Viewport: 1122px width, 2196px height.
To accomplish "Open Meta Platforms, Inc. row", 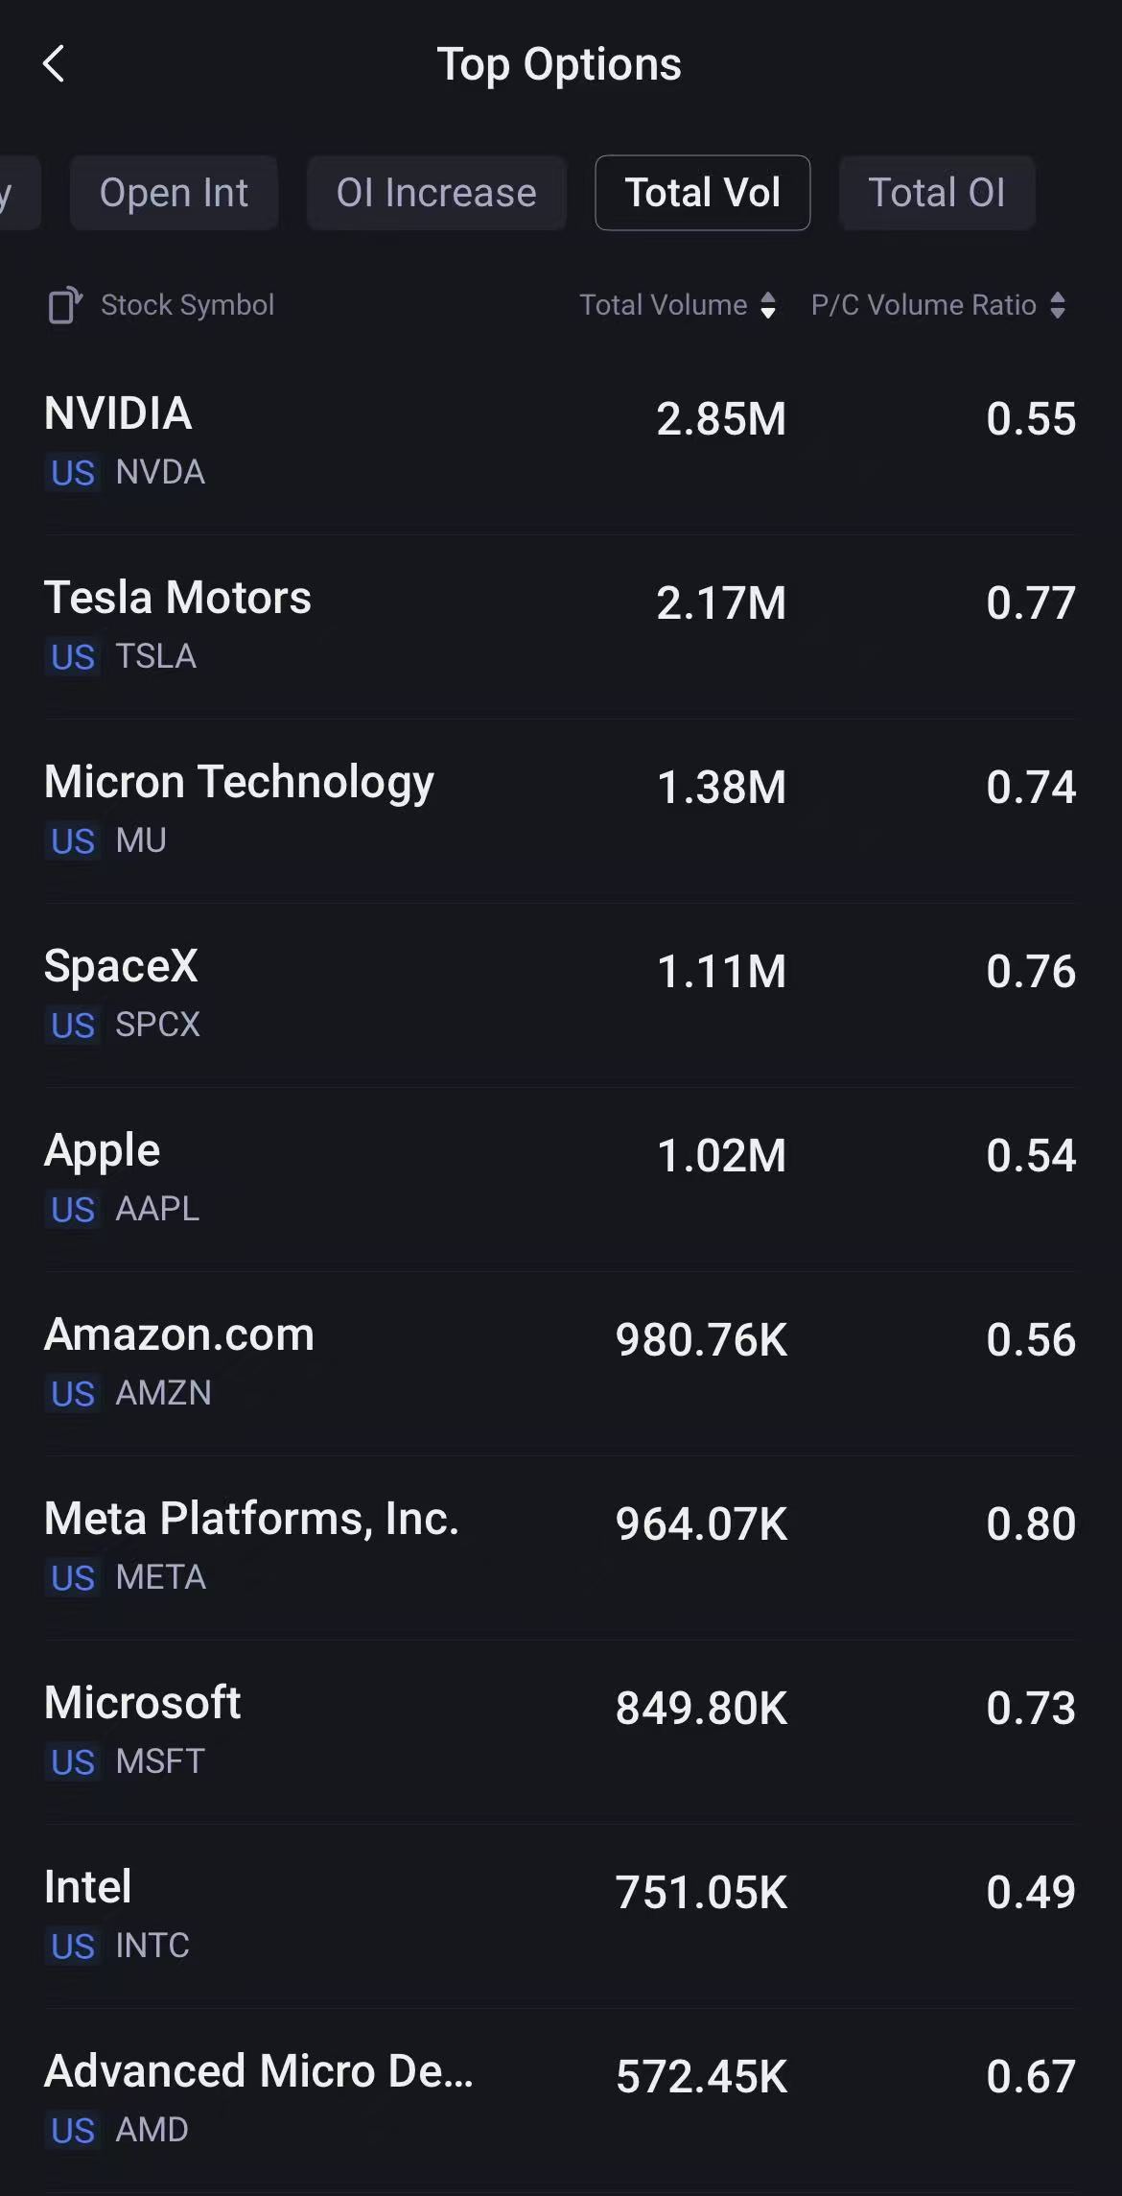I will (561, 1547).
